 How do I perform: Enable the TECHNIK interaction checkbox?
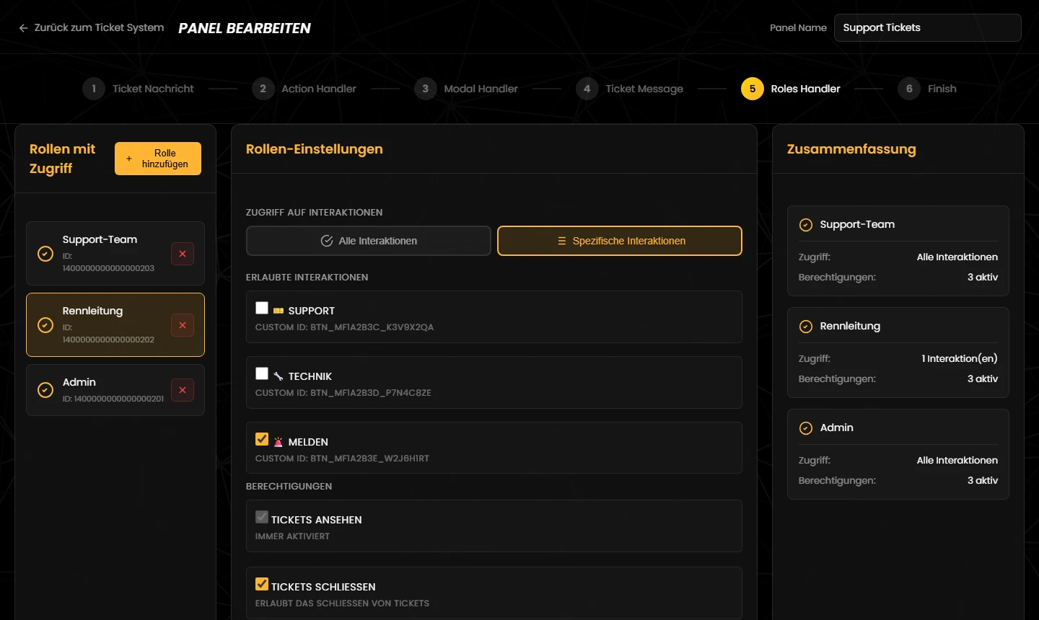[x=262, y=373]
